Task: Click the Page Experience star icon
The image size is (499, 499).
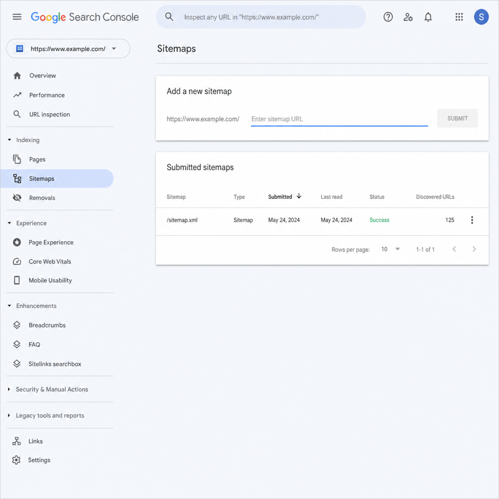Action: [17, 242]
